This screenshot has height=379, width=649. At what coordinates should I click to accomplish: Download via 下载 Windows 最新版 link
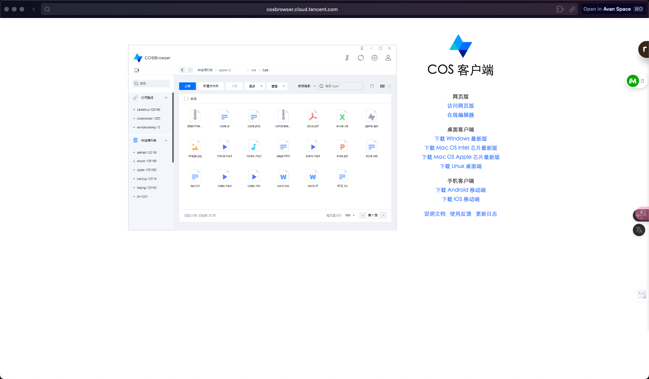[461, 139]
